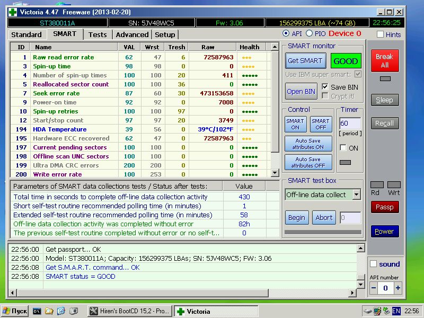Select the Ultra DMA CRC errors row
This screenshot has height=318, width=424.
point(140,165)
